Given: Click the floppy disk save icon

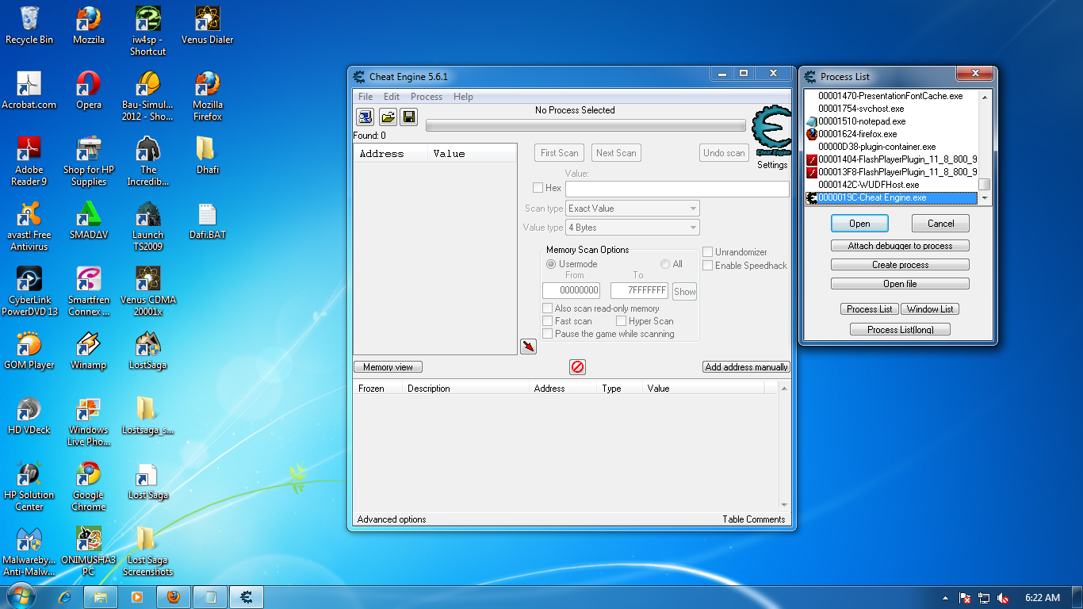Looking at the screenshot, I should click(408, 117).
